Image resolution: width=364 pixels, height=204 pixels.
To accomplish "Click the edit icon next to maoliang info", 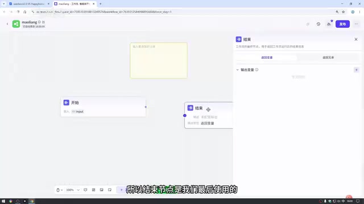I will pyautogui.click(x=43, y=22).
